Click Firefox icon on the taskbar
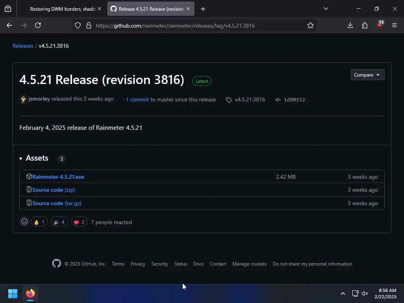 pos(30,294)
